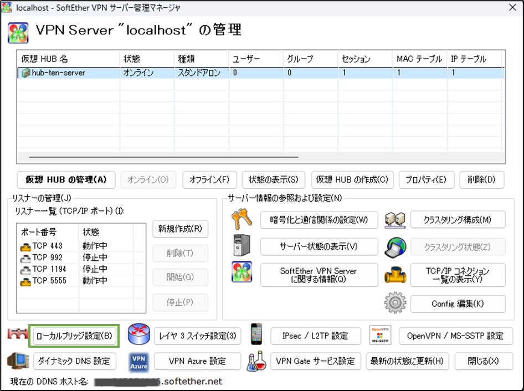
Task: Show hub status via 状態の表示(S)
Action: click(x=274, y=180)
